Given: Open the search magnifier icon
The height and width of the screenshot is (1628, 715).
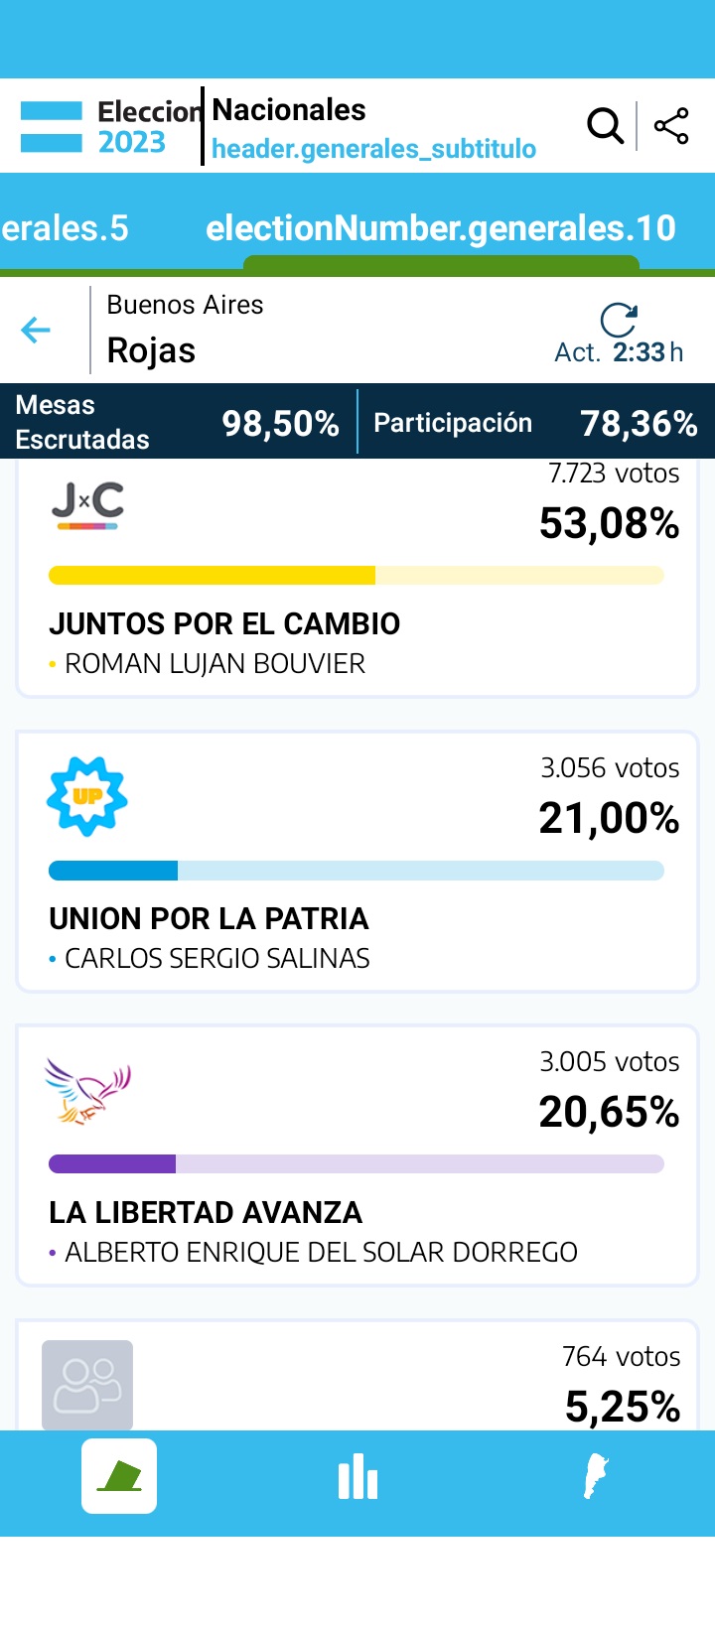Looking at the screenshot, I should click(605, 126).
